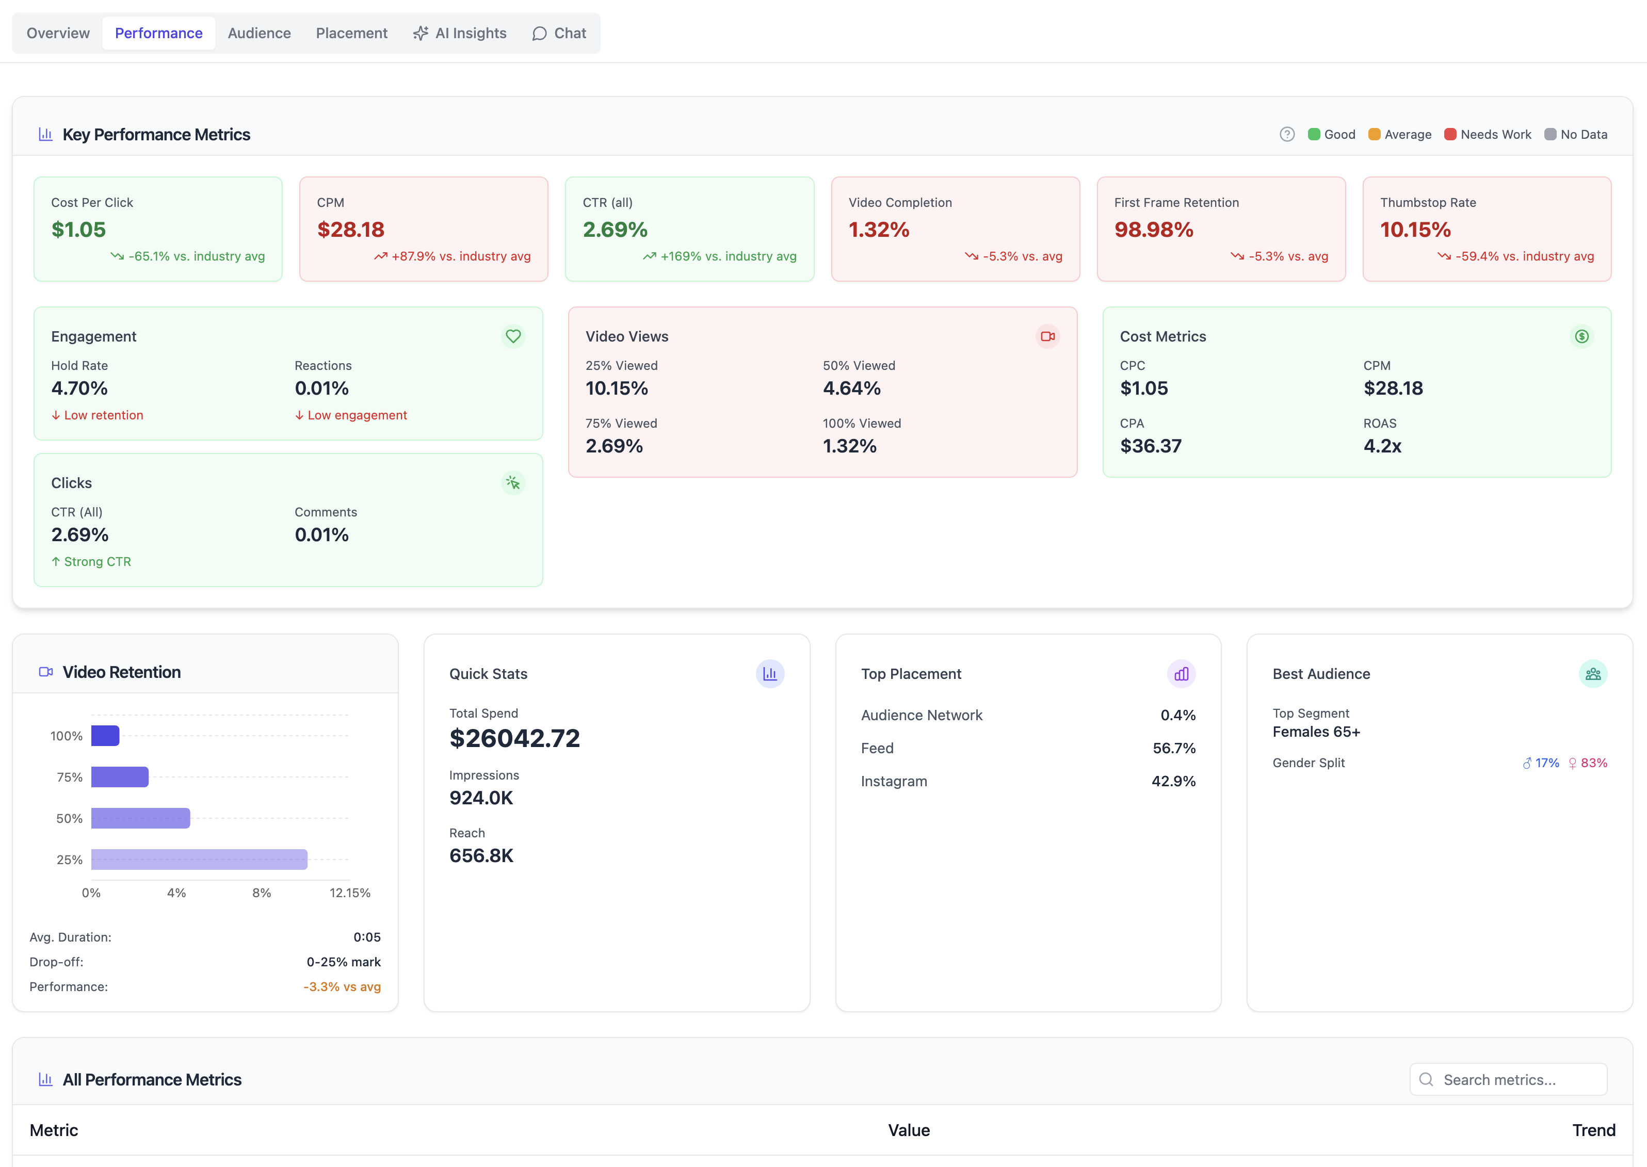Open the Chat tab

(x=559, y=33)
